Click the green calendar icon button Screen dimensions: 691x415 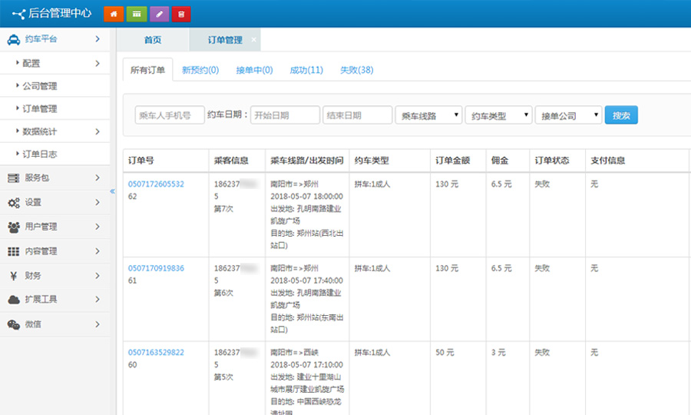[136, 14]
